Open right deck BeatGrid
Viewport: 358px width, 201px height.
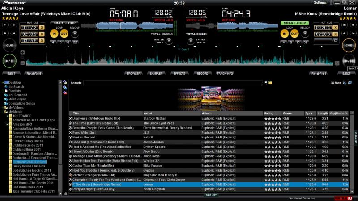319,73
